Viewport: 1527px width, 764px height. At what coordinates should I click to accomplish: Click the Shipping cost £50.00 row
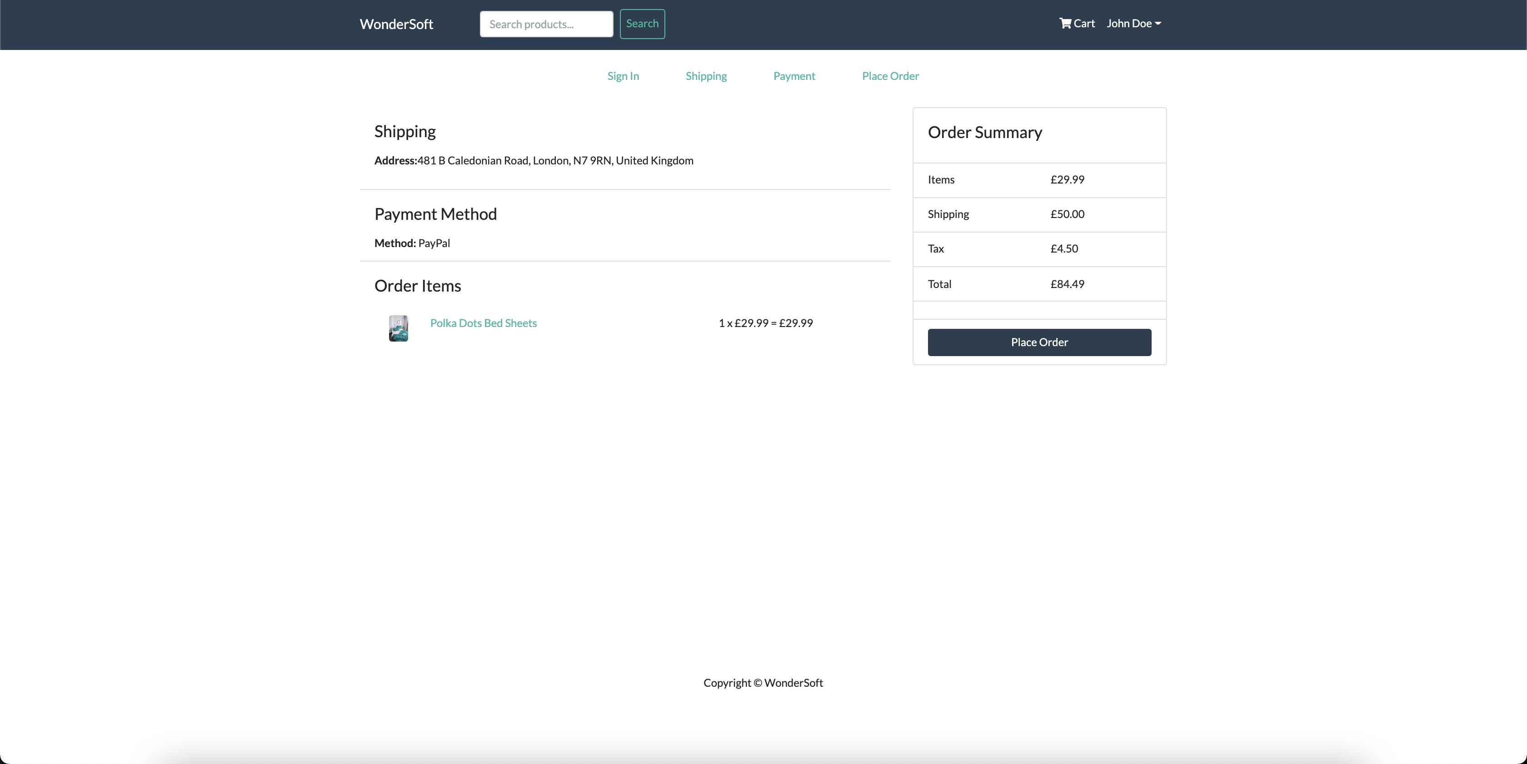(1067, 214)
